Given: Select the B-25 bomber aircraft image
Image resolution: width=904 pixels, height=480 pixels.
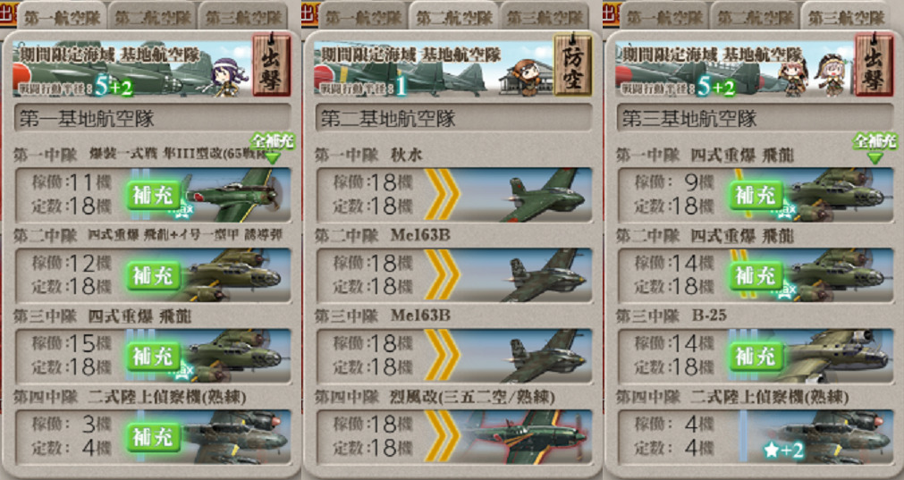Looking at the screenshot, I should tap(836, 356).
